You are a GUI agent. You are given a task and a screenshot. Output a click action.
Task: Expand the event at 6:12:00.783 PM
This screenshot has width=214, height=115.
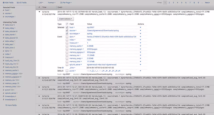(x=39, y=105)
